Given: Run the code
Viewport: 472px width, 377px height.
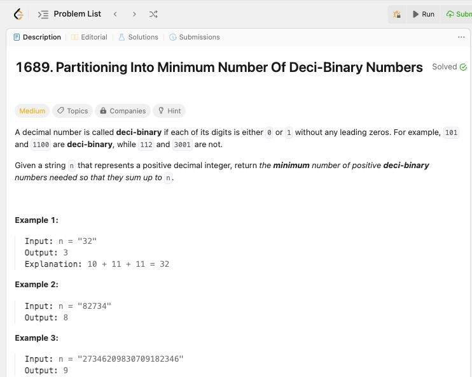Looking at the screenshot, I should [424, 14].
